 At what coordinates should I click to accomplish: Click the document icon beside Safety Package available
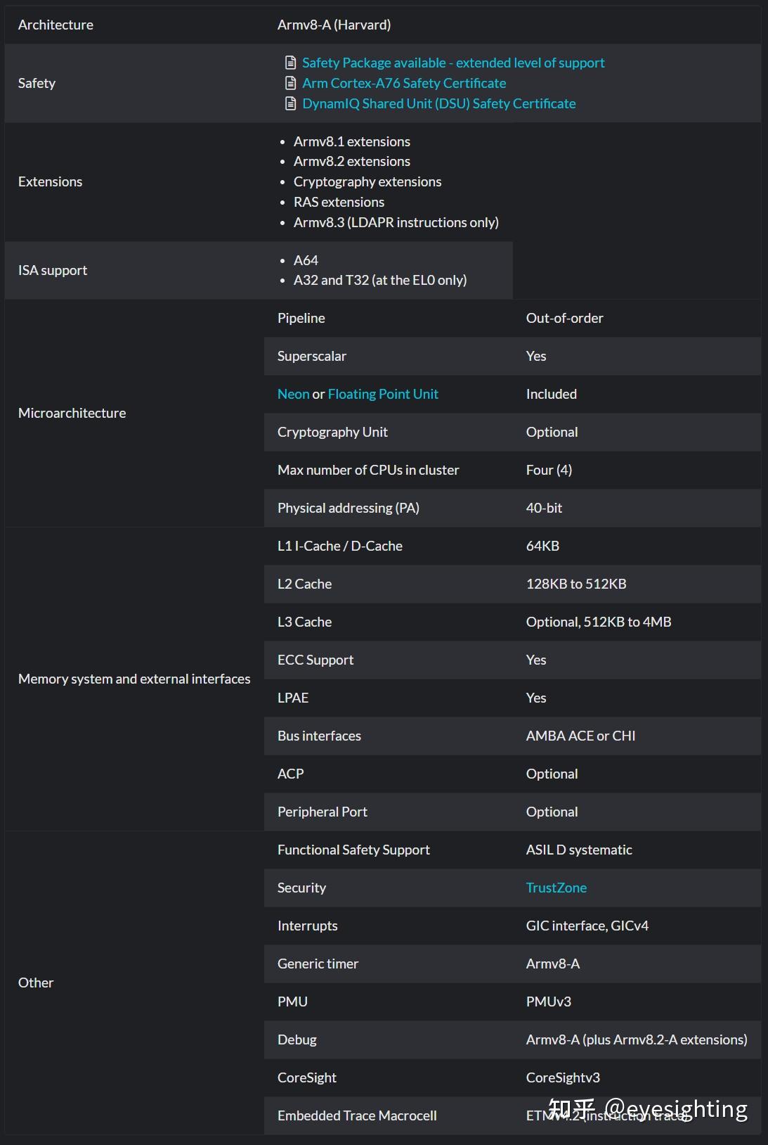tap(290, 63)
